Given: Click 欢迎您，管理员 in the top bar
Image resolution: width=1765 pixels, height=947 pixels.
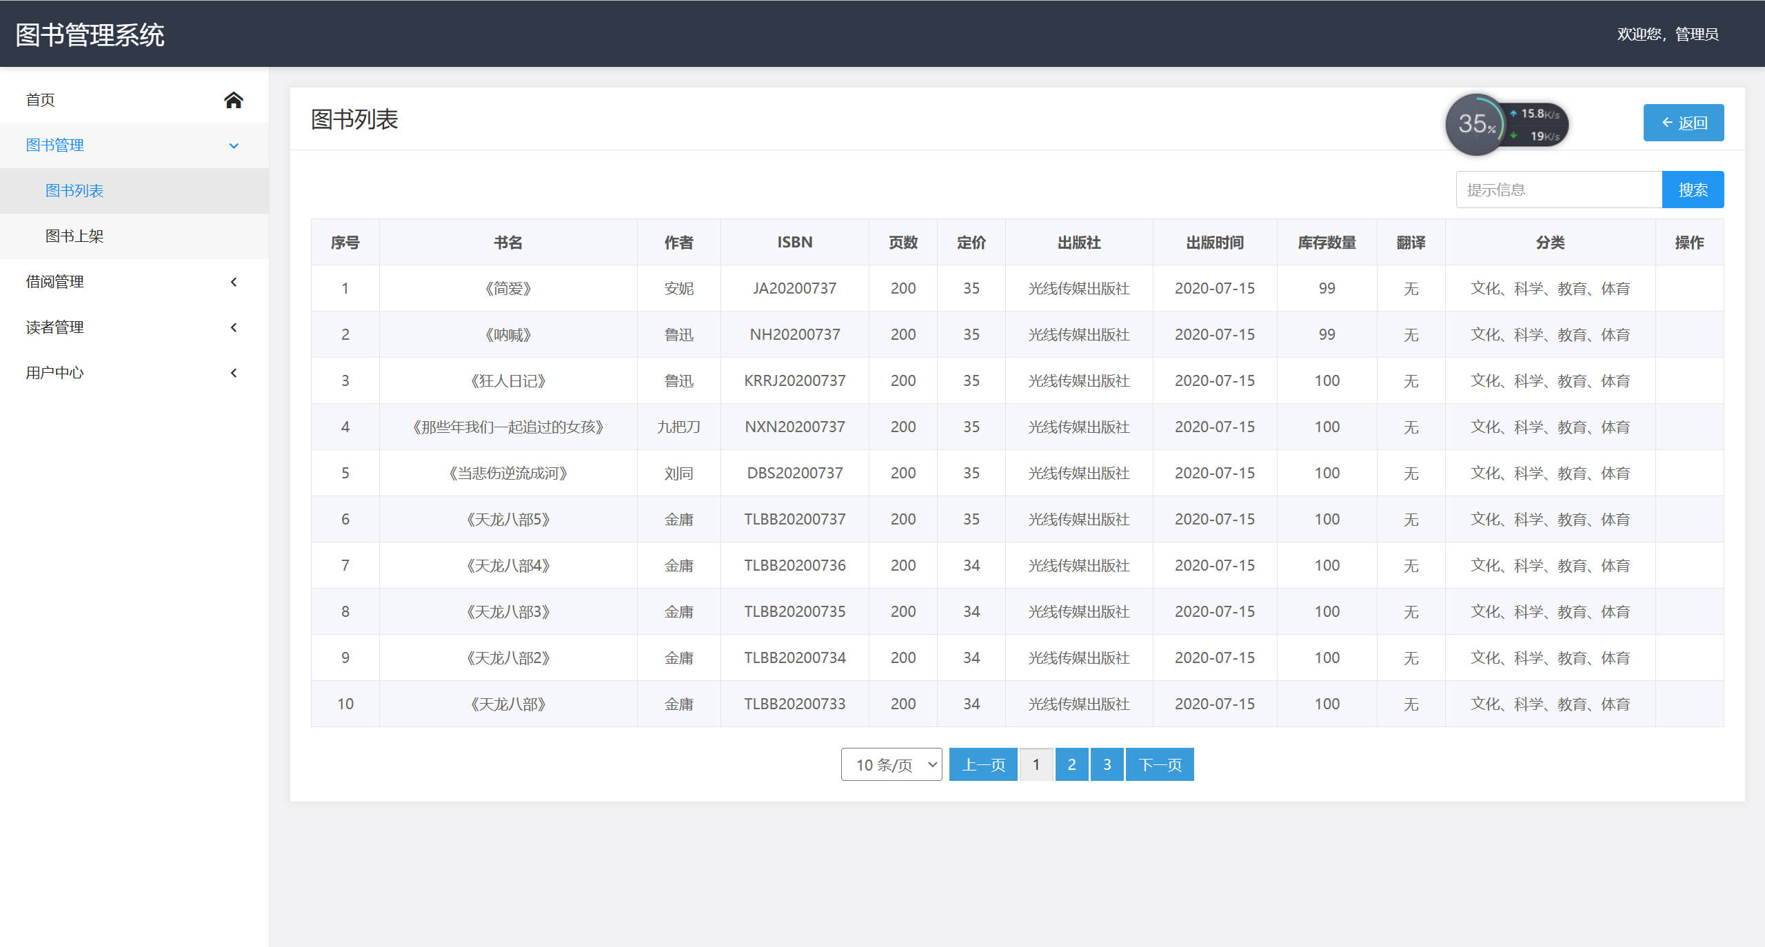Looking at the screenshot, I should pos(1668,34).
